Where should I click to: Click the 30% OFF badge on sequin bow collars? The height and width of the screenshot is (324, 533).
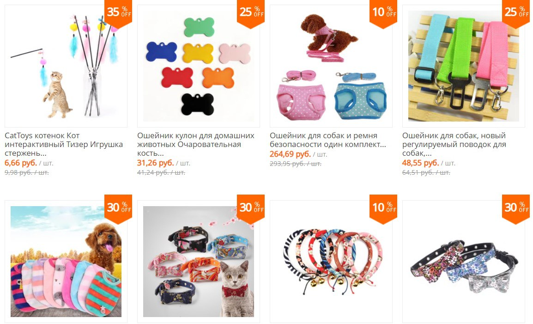[x=515, y=208]
